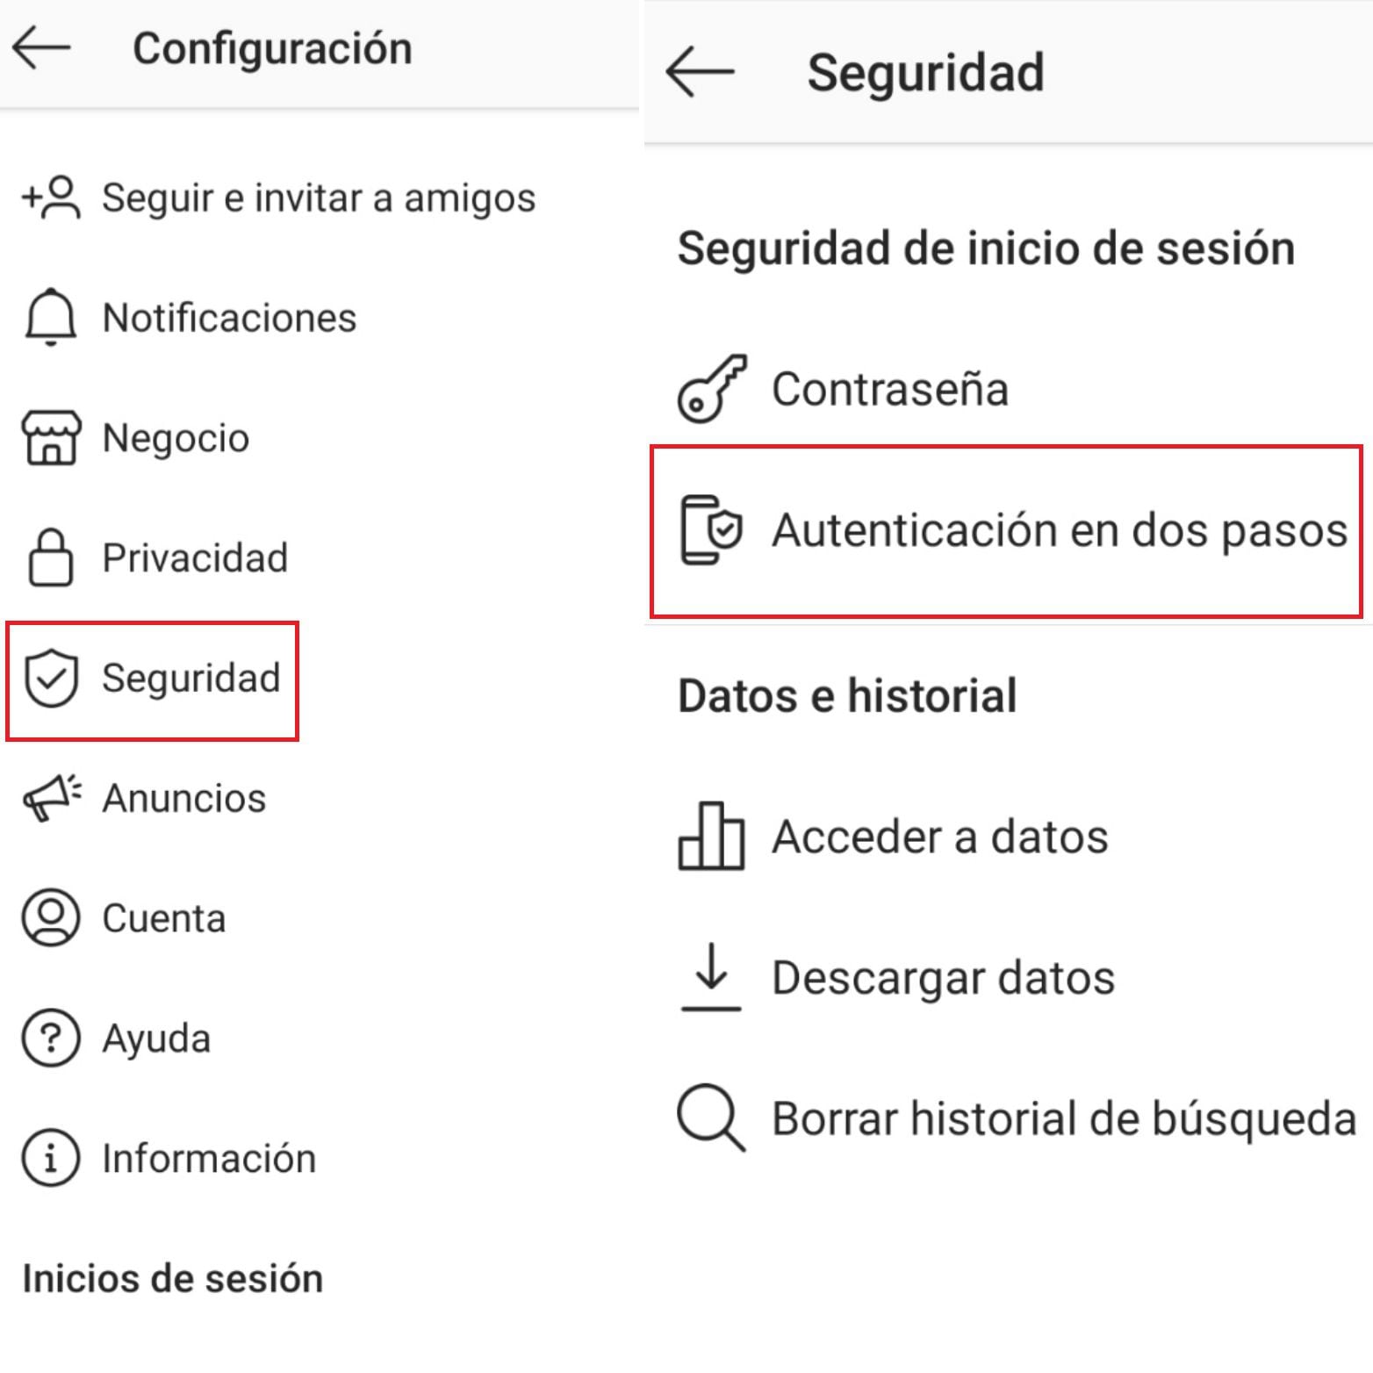This screenshot has height=1373, width=1373.
Task: Tap the padlock Privacidad icon
Action: [x=51, y=557]
